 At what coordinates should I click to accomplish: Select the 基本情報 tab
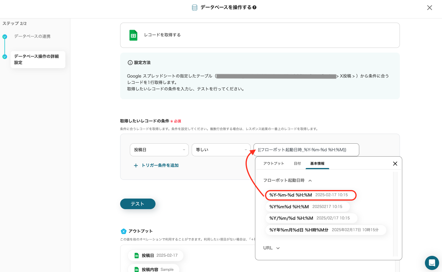[x=317, y=164]
